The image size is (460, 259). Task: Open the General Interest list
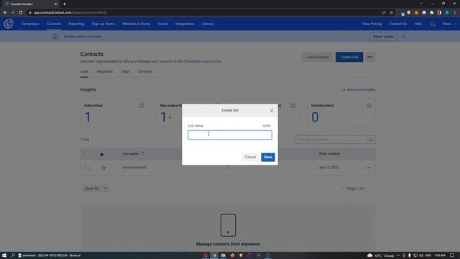pos(134,168)
